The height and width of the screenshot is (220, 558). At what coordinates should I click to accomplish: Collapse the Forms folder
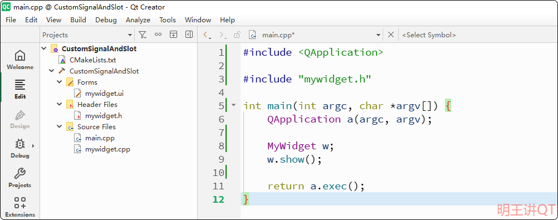60,82
